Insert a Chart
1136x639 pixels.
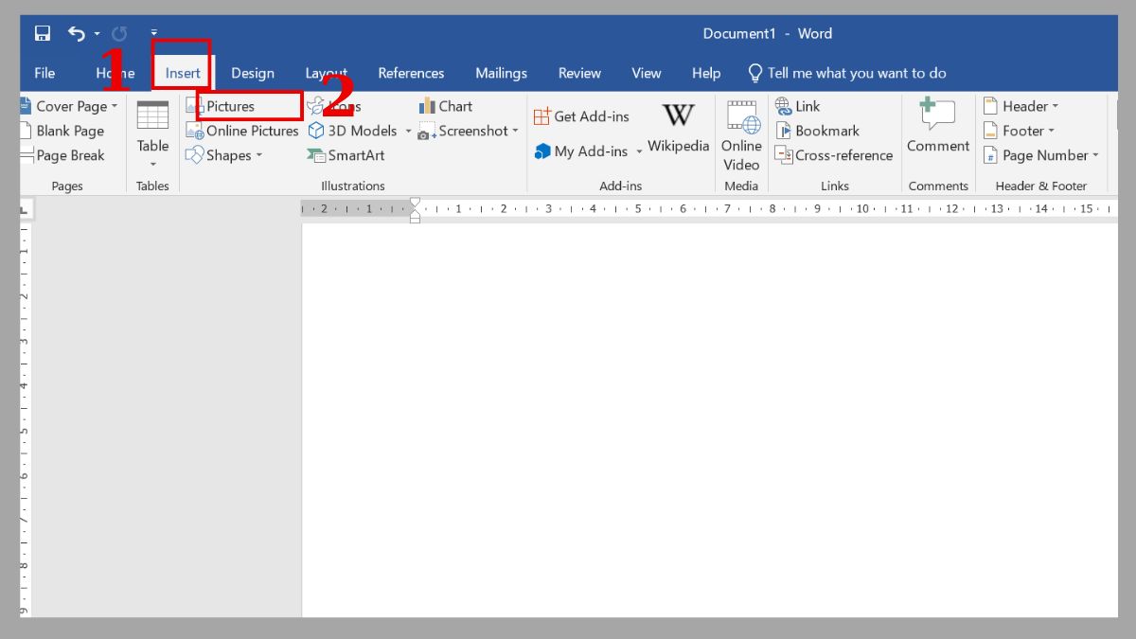(x=446, y=106)
